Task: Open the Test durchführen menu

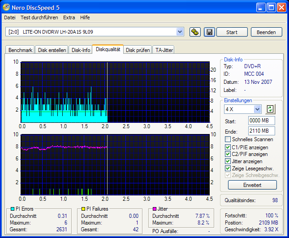Action: (39, 17)
